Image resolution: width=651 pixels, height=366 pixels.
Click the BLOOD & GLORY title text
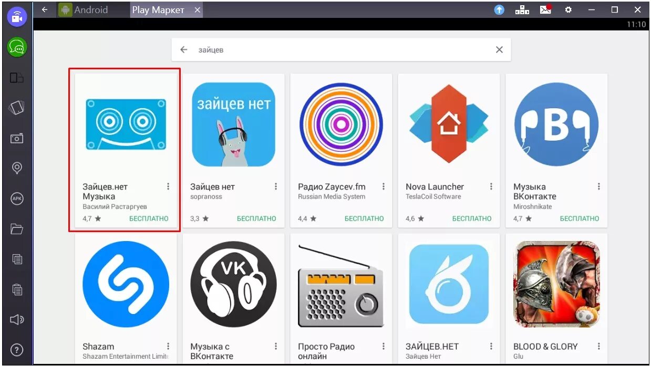pyautogui.click(x=545, y=347)
